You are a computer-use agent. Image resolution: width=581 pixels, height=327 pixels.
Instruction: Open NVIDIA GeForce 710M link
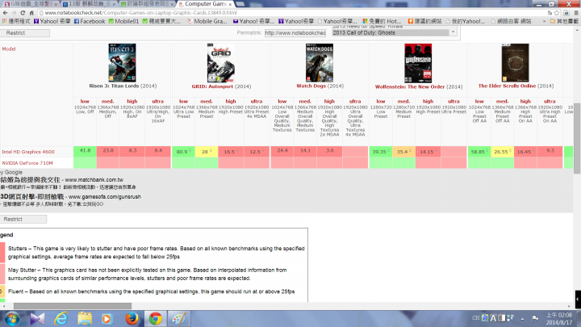pyautogui.click(x=27, y=163)
